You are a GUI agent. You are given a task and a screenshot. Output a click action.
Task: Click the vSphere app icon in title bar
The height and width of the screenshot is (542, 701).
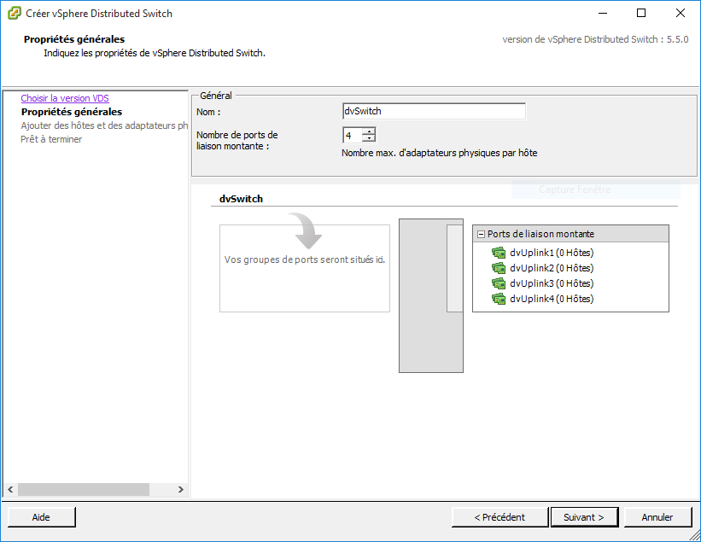[x=14, y=14]
